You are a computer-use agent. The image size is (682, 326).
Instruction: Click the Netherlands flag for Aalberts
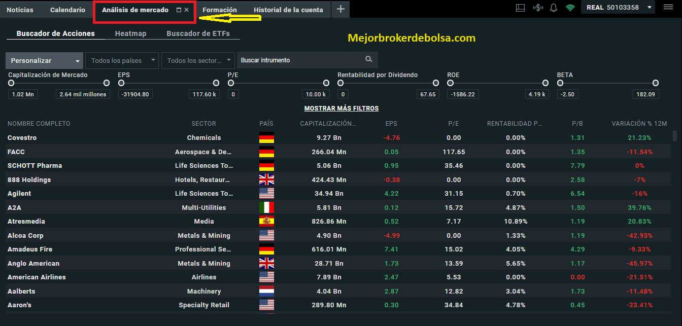pyautogui.click(x=266, y=291)
